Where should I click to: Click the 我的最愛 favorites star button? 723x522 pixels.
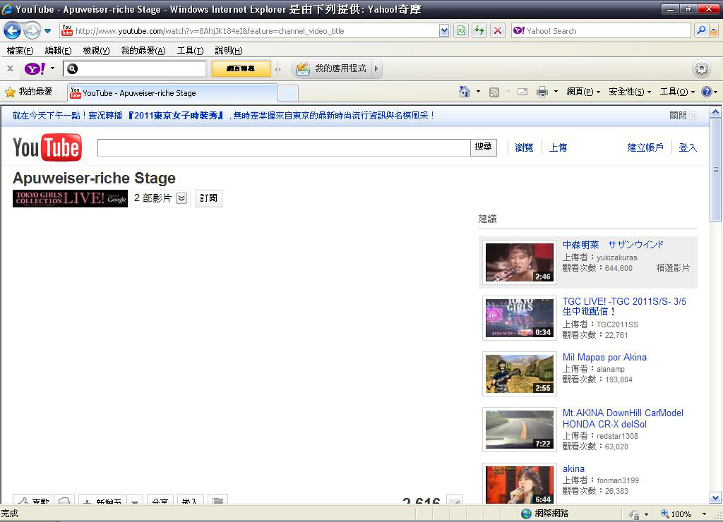coord(28,92)
